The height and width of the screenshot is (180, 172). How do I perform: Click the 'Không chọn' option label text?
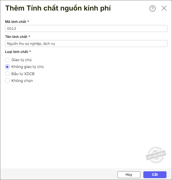(x=22, y=81)
